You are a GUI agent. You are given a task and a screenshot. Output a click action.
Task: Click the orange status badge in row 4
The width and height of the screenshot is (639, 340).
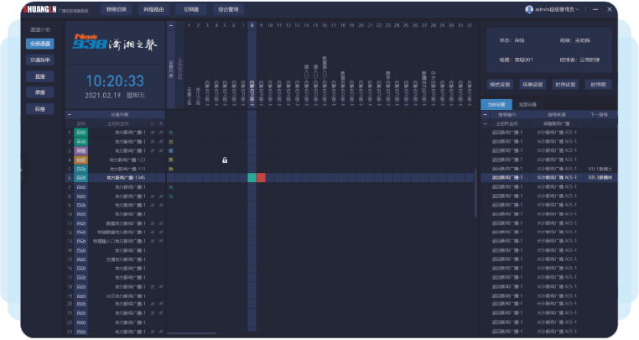81,160
